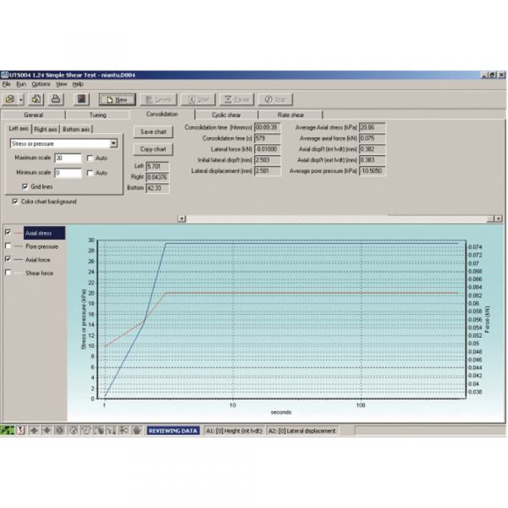Image resolution: width=508 pixels, height=508 pixels.
Task: Open the Options menu
Action: pos(41,85)
